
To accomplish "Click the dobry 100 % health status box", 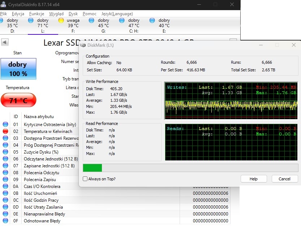I will point(18,69).
